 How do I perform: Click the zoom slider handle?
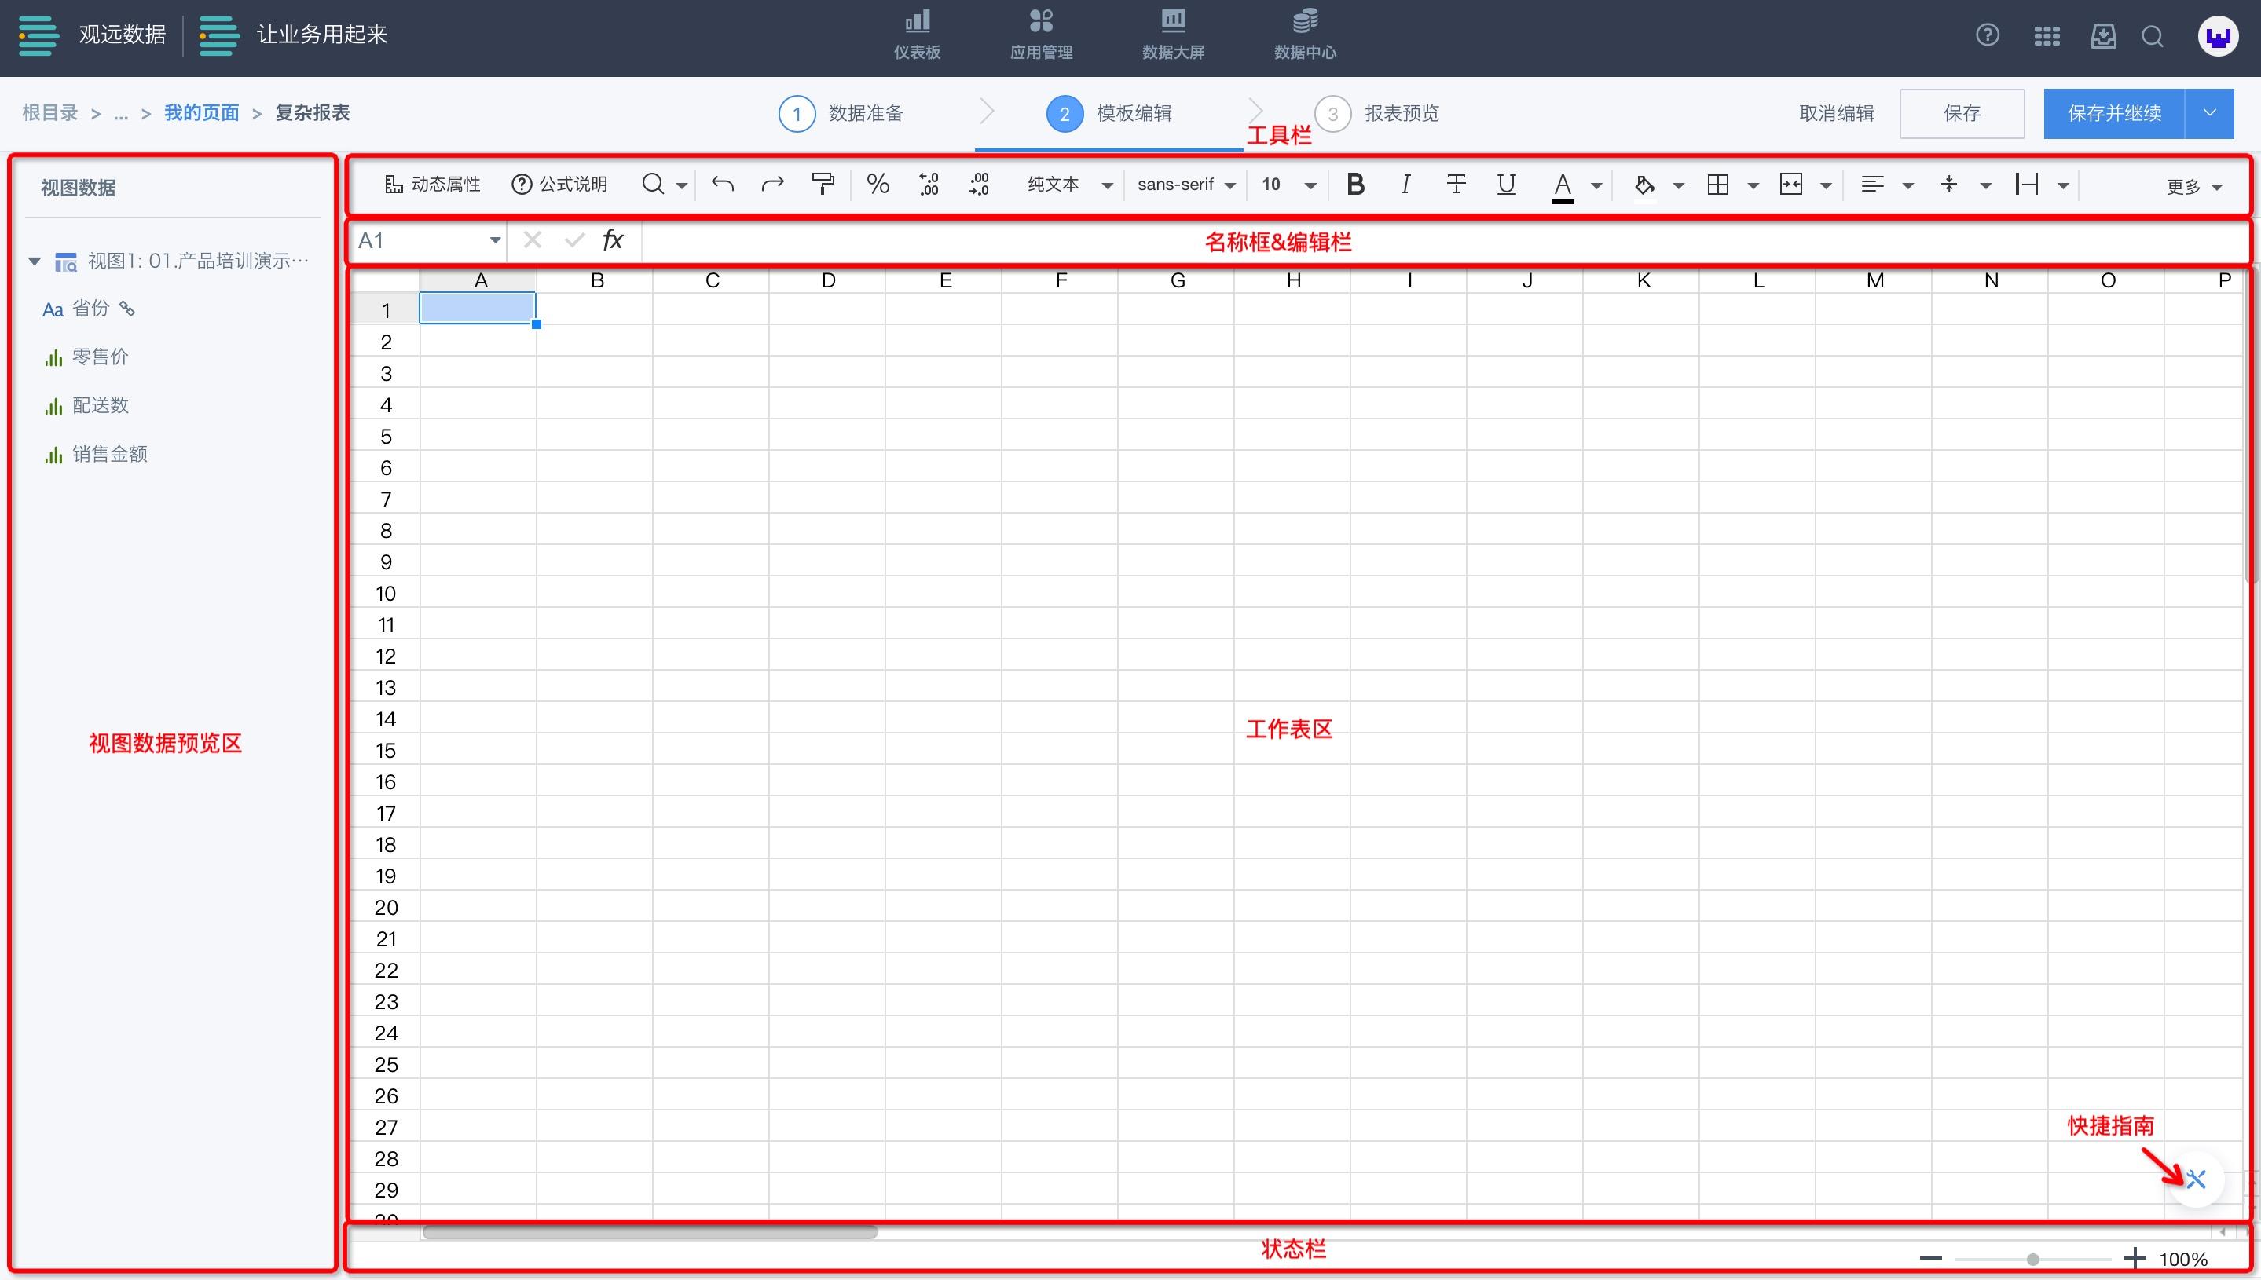click(x=2032, y=1259)
